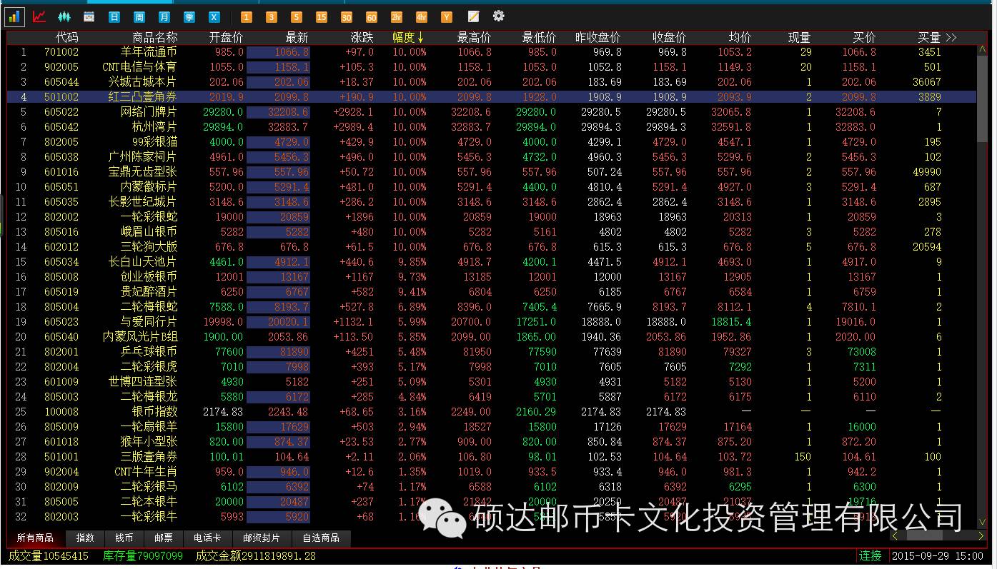The image size is (997, 569).
Task: Select the quarterly (季) period icon
Action: pos(189,16)
